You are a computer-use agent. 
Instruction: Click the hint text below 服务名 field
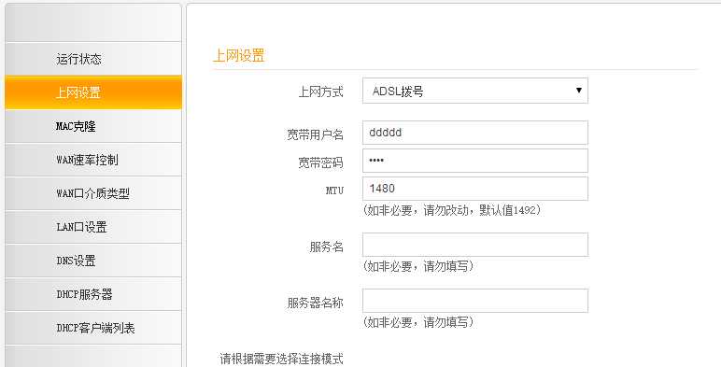tap(418, 266)
